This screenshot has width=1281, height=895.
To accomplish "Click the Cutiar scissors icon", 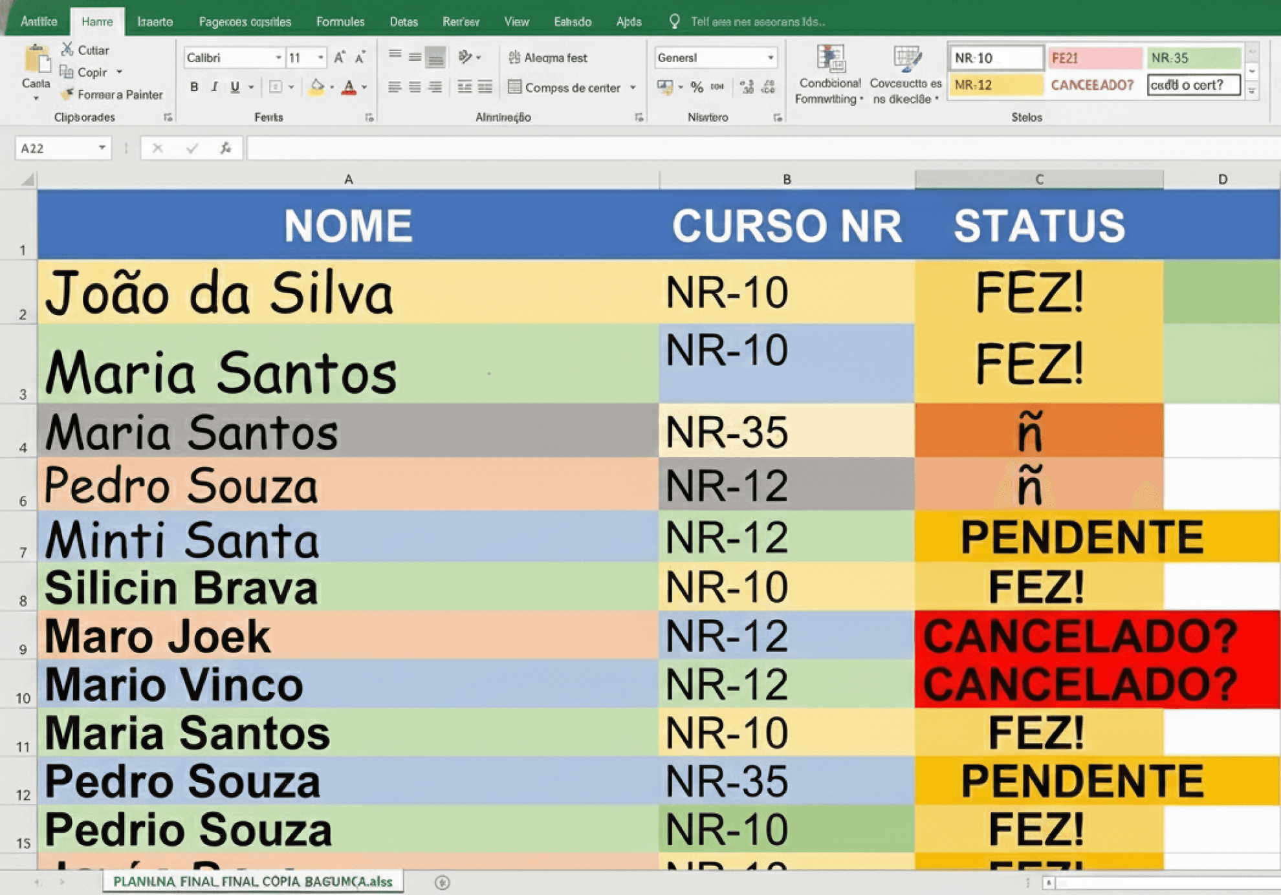I will pos(67,49).
